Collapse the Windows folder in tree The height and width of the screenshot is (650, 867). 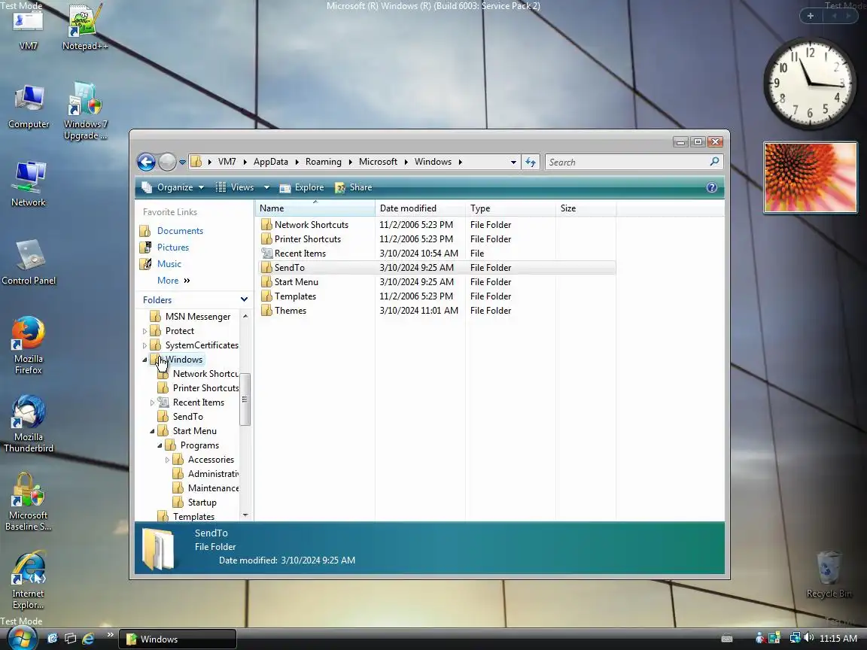[144, 360]
